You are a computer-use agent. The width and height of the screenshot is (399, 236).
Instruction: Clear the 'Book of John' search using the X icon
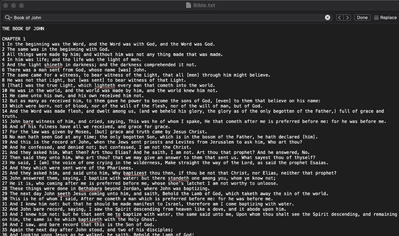[327, 17]
